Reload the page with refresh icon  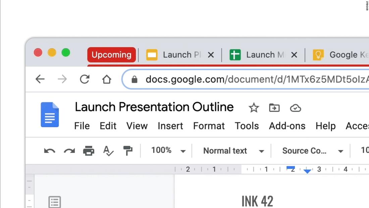pyautogui.click(x=85, y=79)
